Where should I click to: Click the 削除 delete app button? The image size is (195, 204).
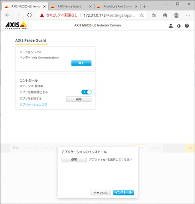pos(79,99)
